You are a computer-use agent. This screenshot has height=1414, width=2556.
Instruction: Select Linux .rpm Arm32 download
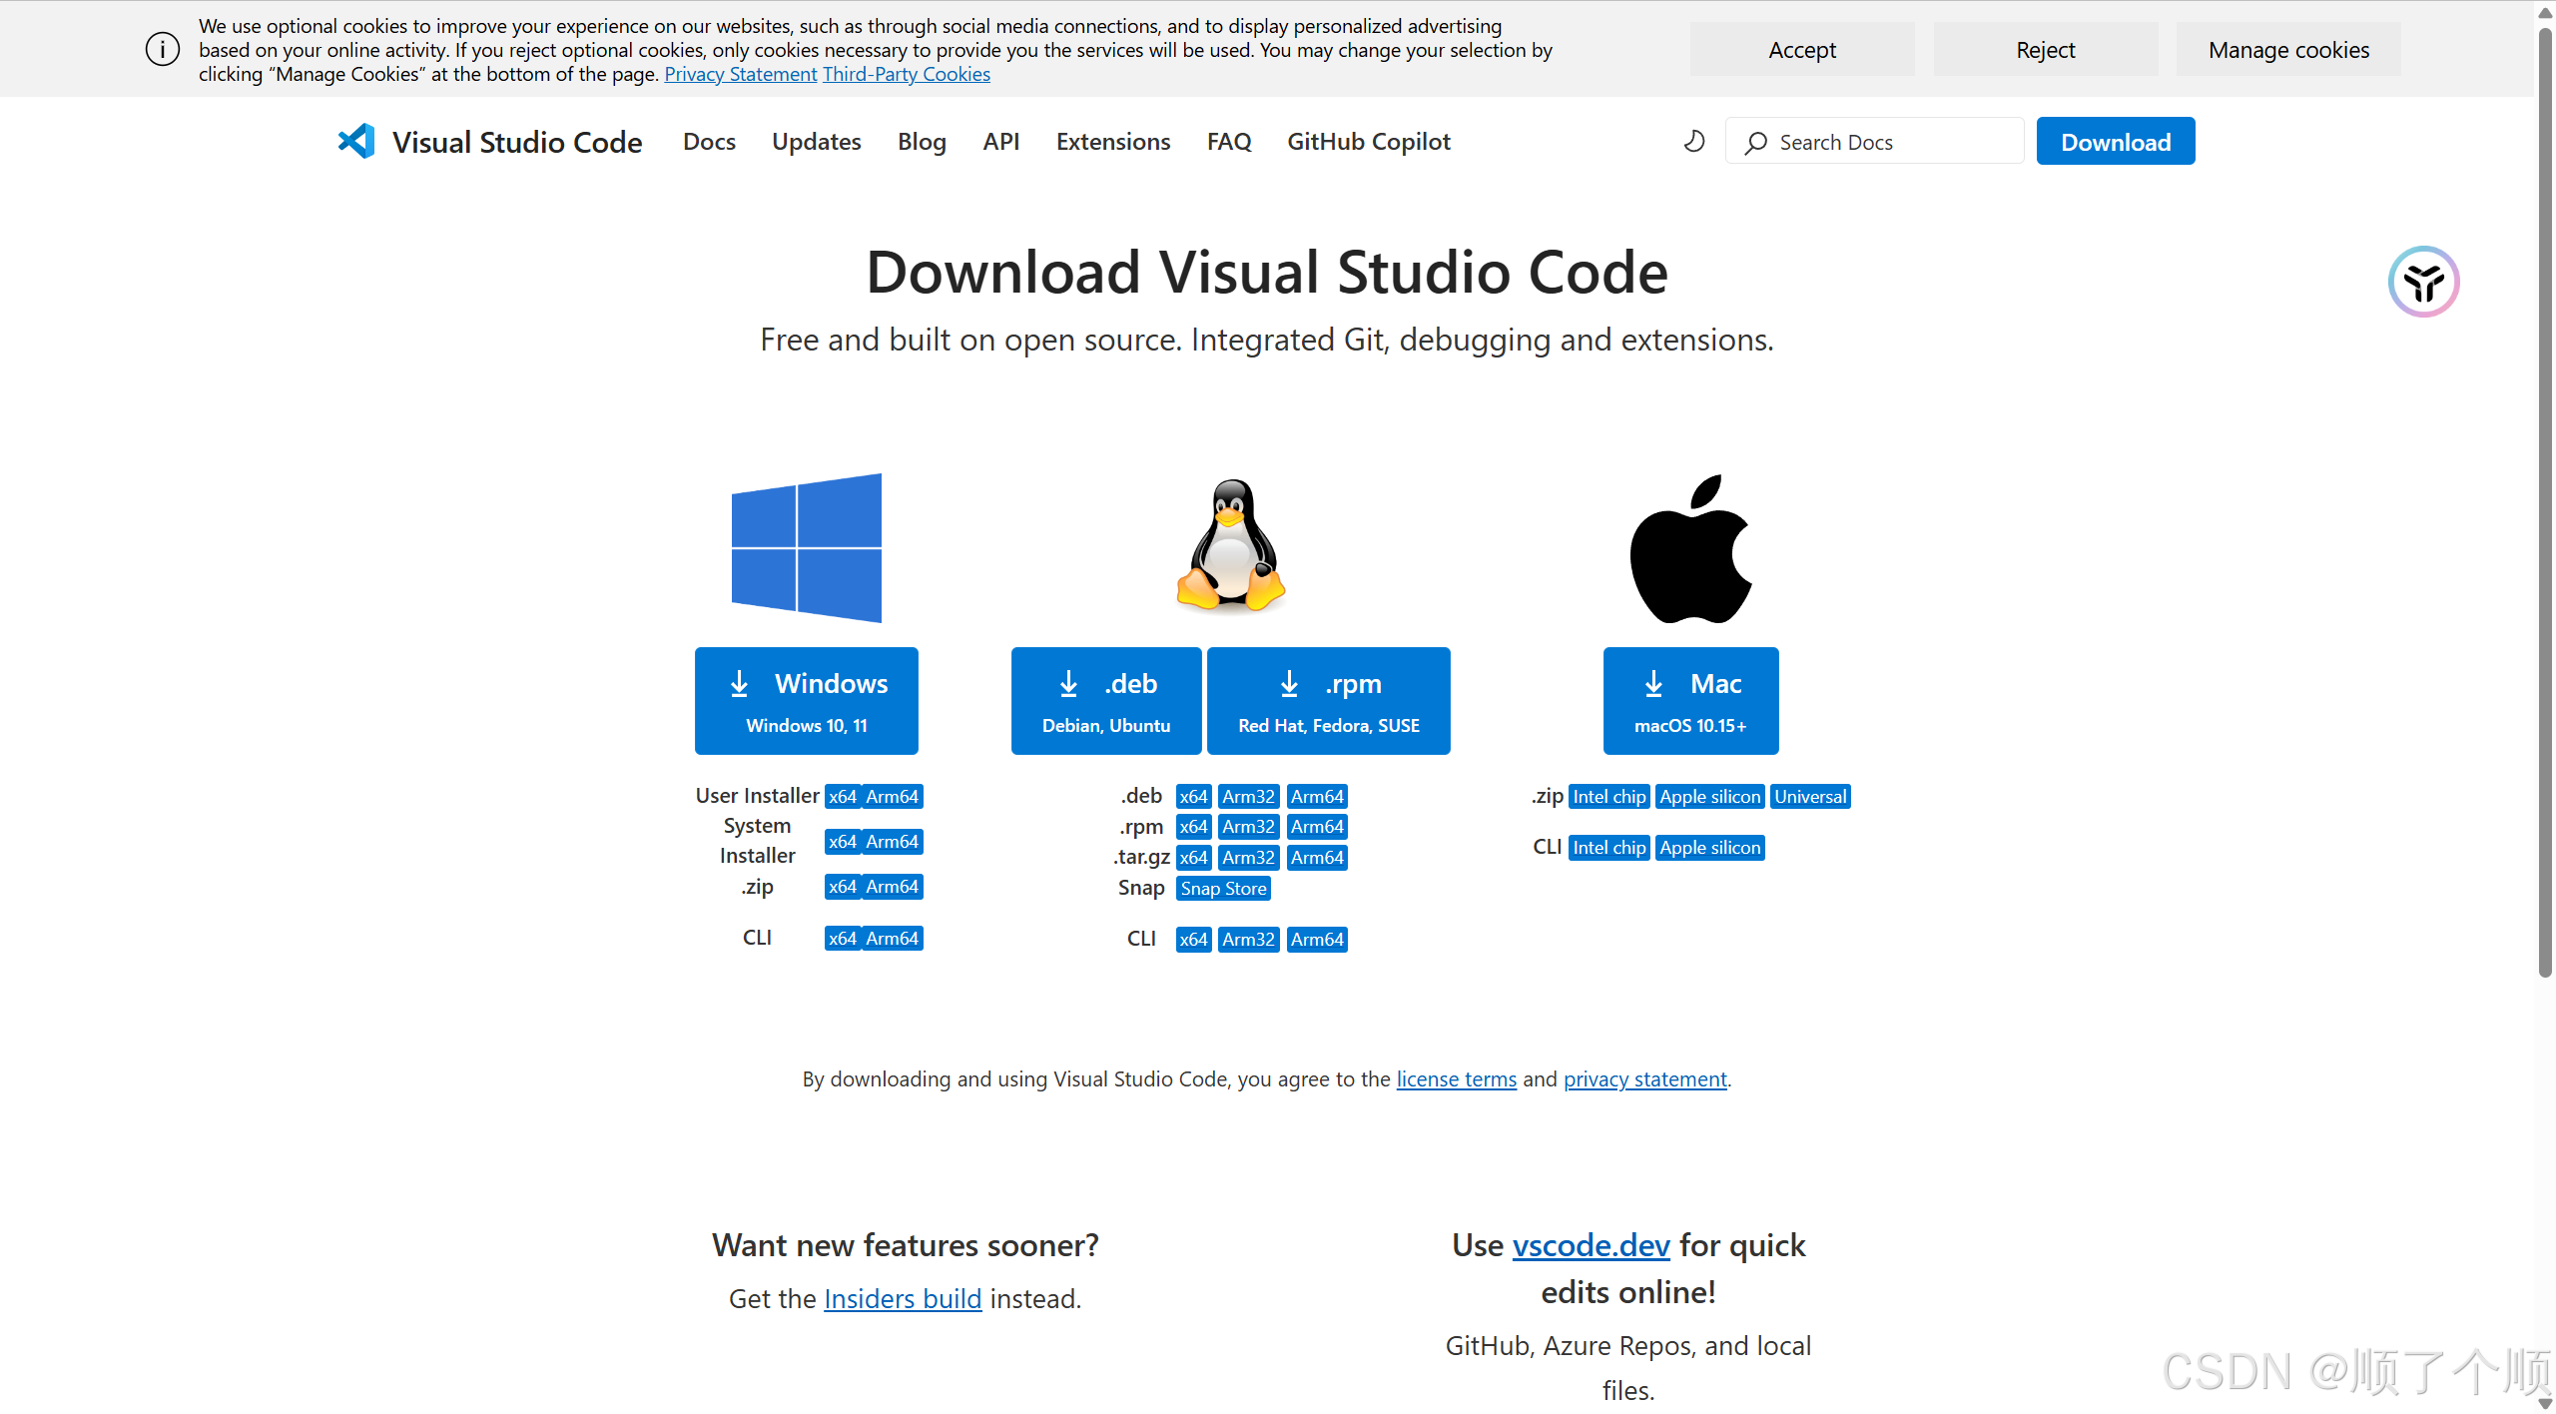(1248, 826)
